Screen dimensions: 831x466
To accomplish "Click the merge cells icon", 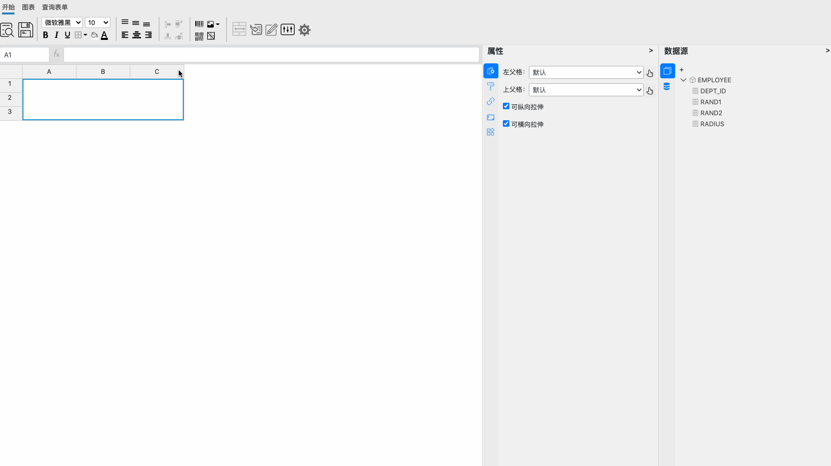I will point(239,29).
